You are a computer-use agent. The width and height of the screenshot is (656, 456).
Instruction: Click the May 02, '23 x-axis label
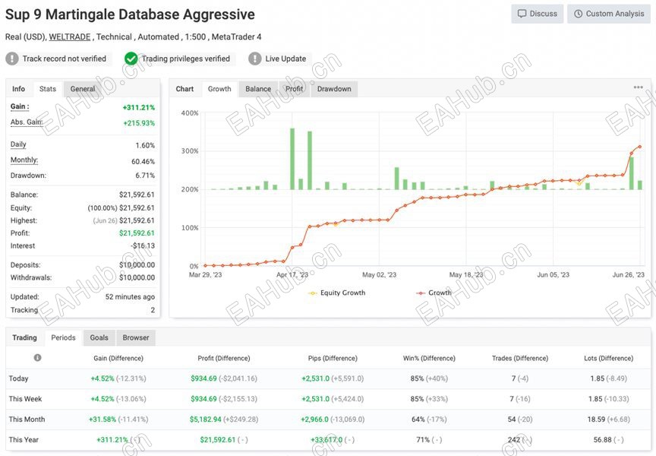click(379, 275)
